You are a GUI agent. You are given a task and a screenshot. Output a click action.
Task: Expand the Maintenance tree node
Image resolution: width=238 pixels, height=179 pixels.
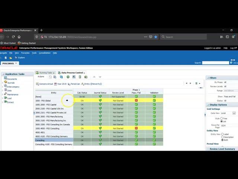click(3, 94)
